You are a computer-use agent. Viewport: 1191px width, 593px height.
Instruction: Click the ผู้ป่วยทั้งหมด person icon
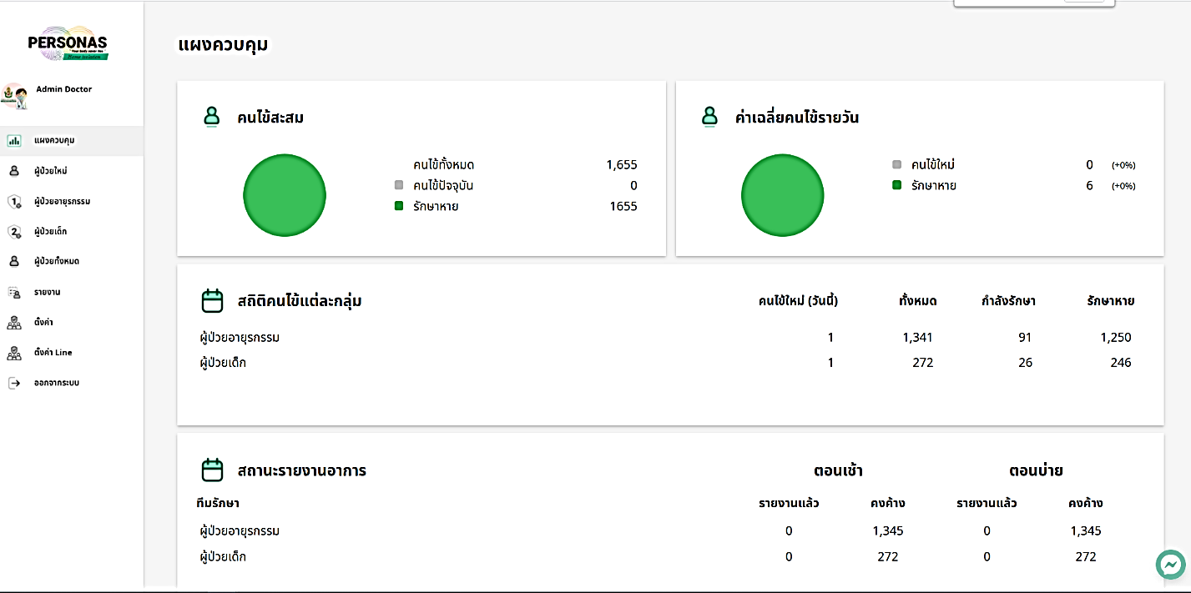point(14,261)
